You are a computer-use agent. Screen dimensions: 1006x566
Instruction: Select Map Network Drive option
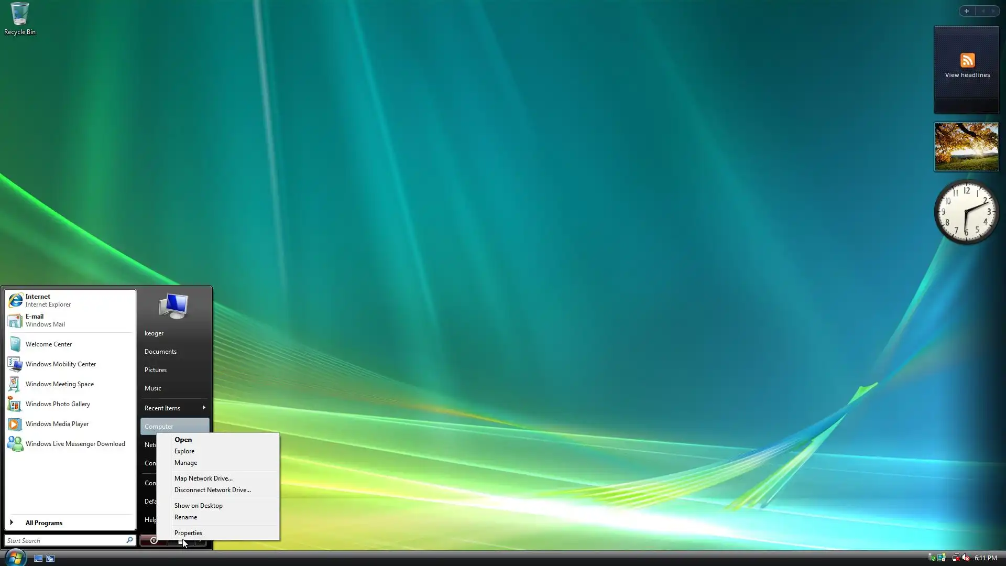[x=203, y=478]
